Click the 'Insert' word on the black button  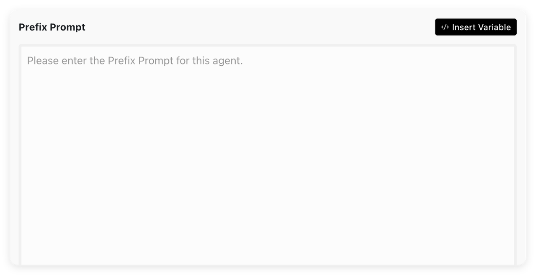click(x=464, y=27)
